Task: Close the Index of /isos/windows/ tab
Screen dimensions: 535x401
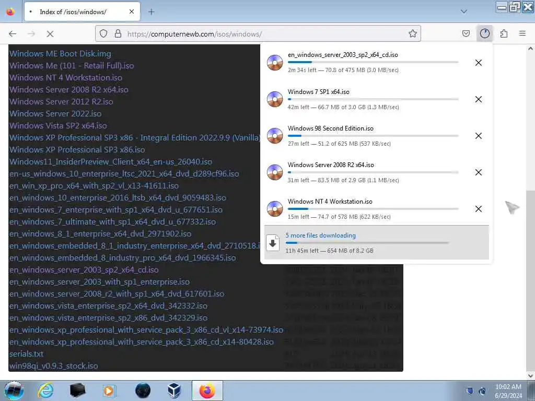Action: coord(131,11)
